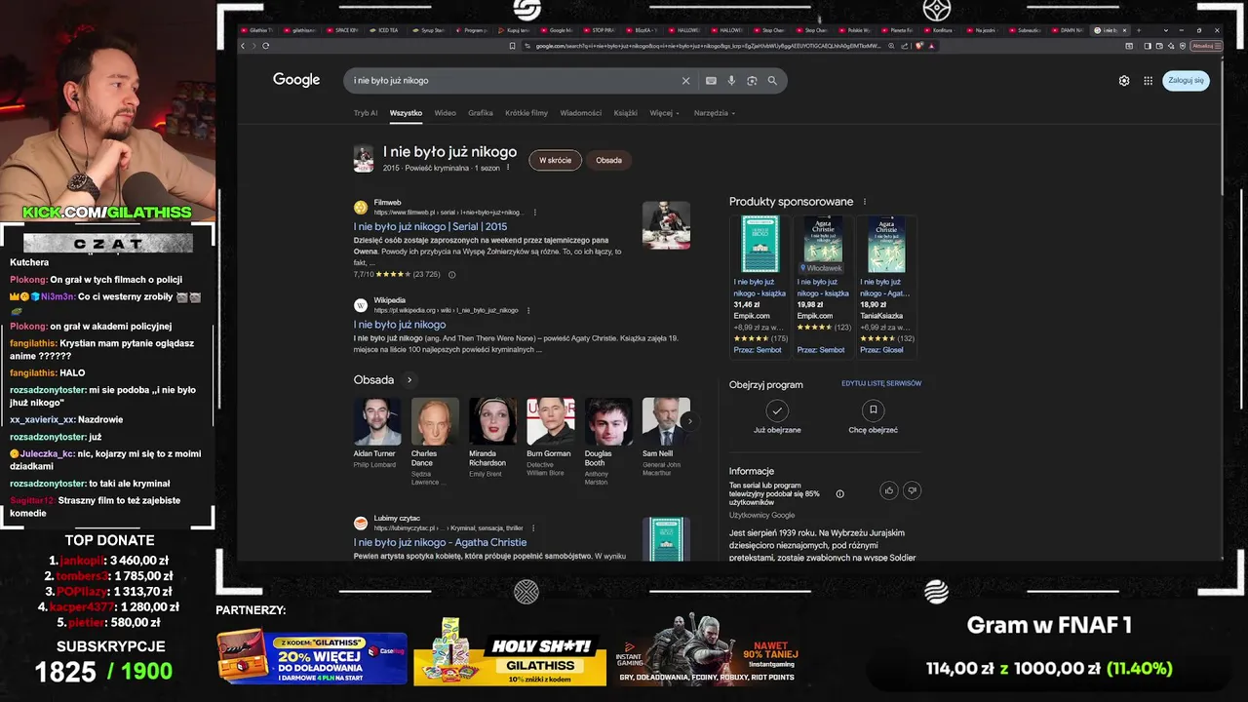
Task: Dislike the show with thumbs down
Action: coord(912,490)
